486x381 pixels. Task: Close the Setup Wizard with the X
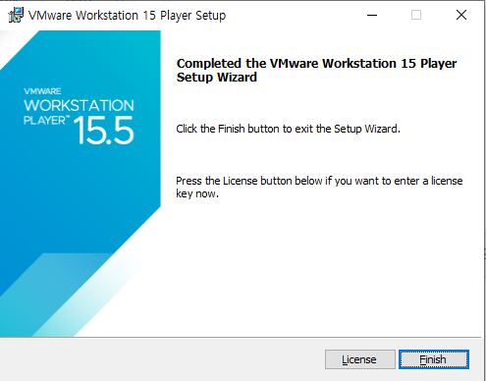[460, 15]
